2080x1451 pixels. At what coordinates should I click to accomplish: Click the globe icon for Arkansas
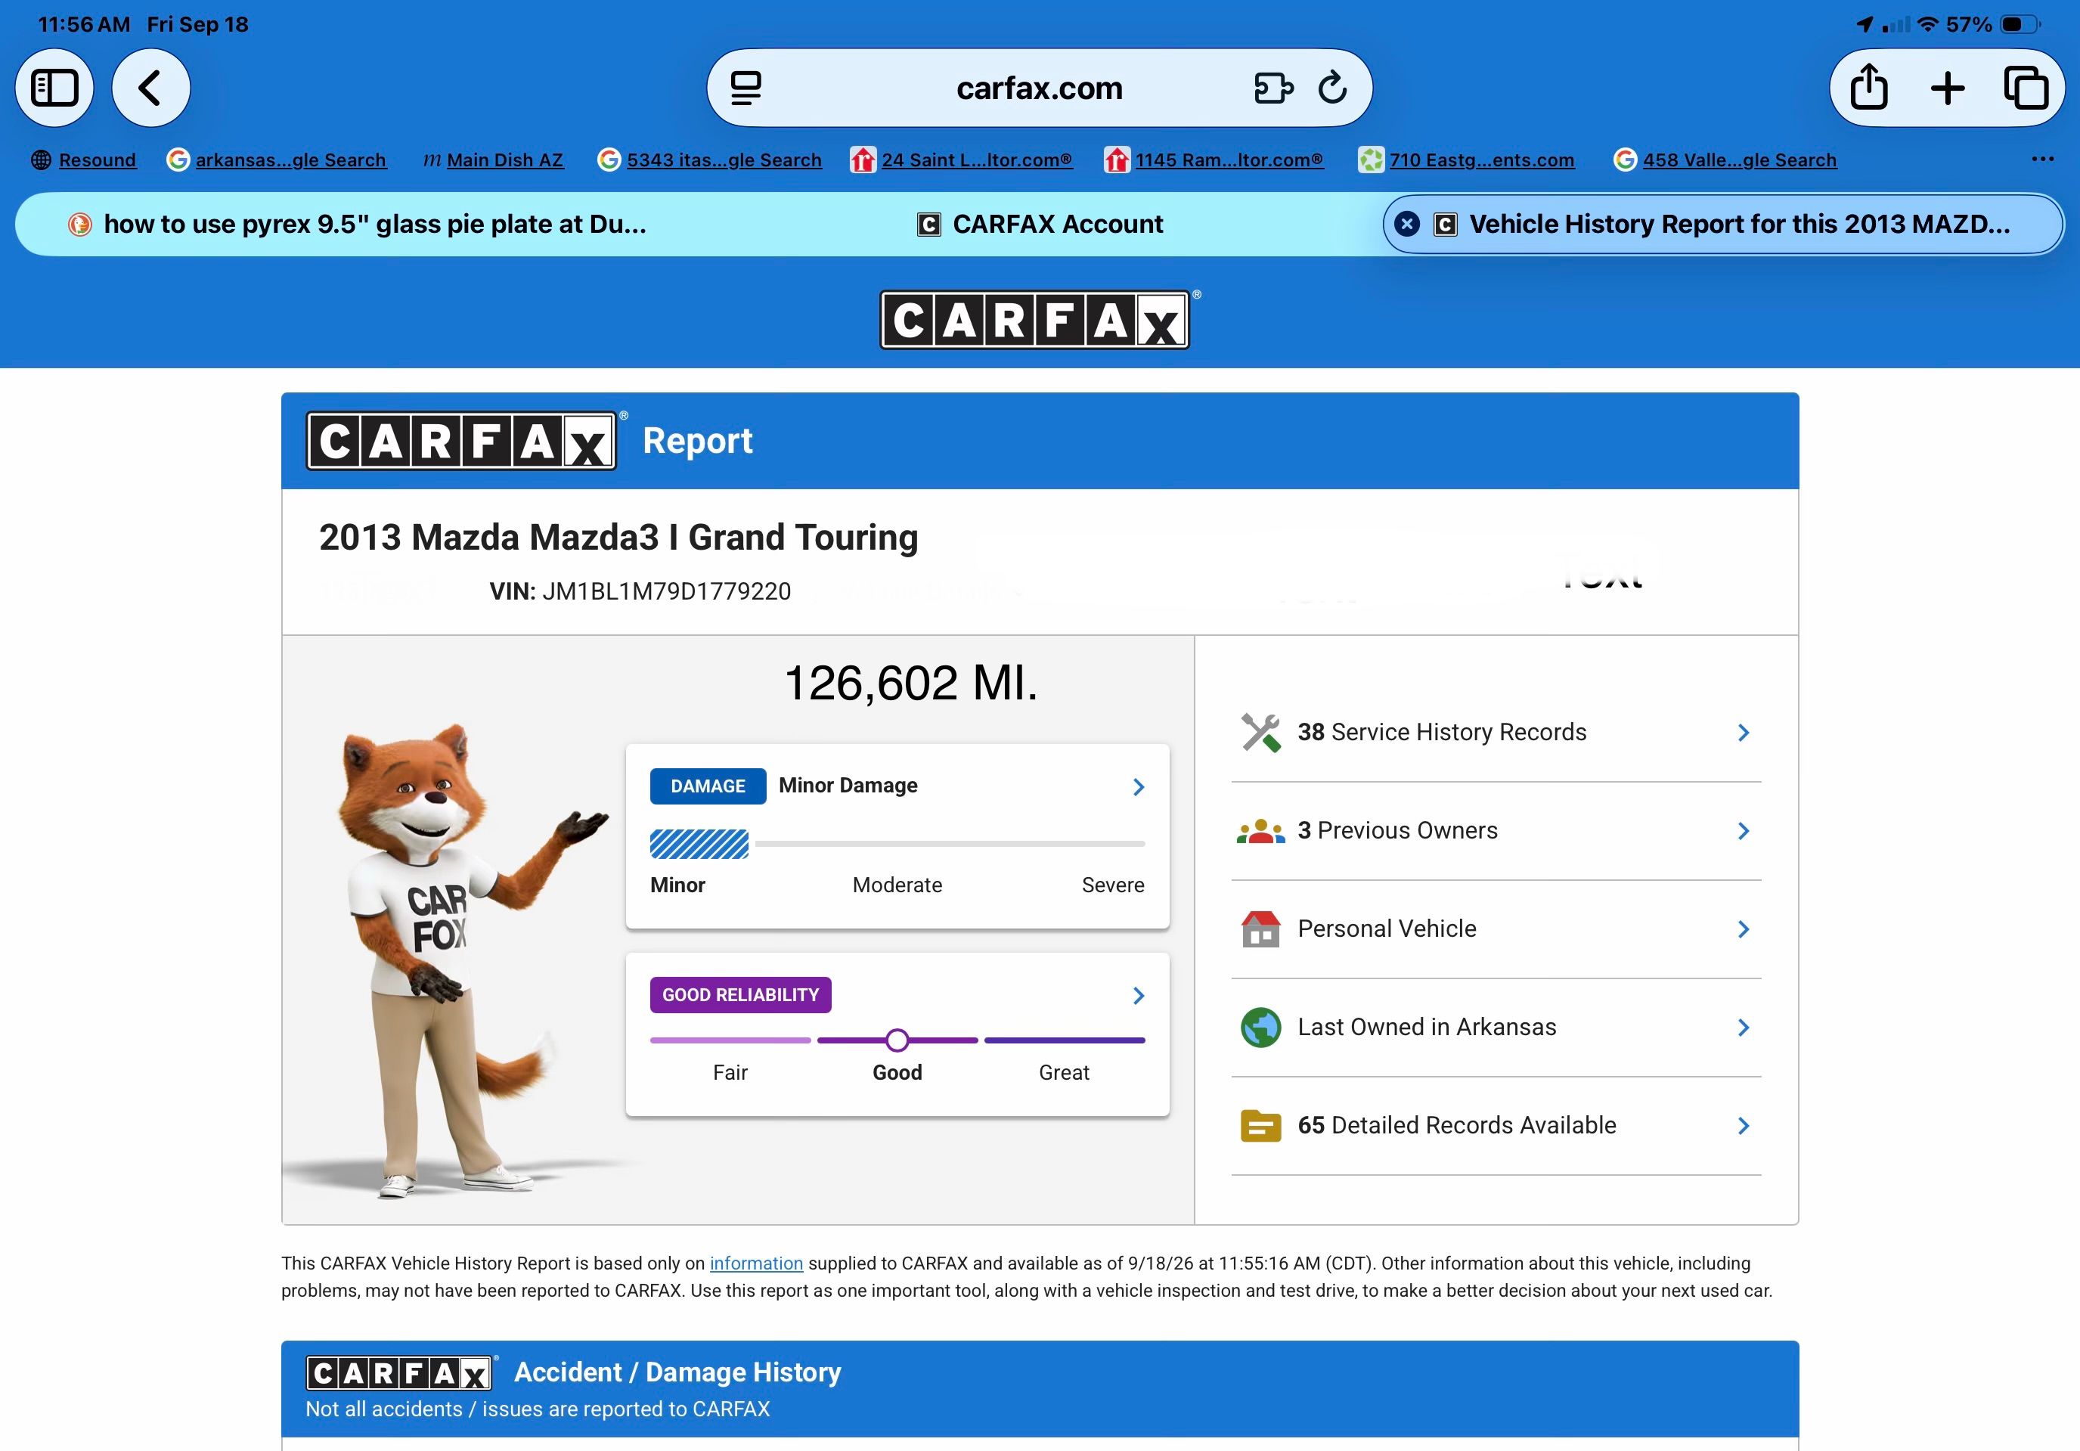1260,1027
